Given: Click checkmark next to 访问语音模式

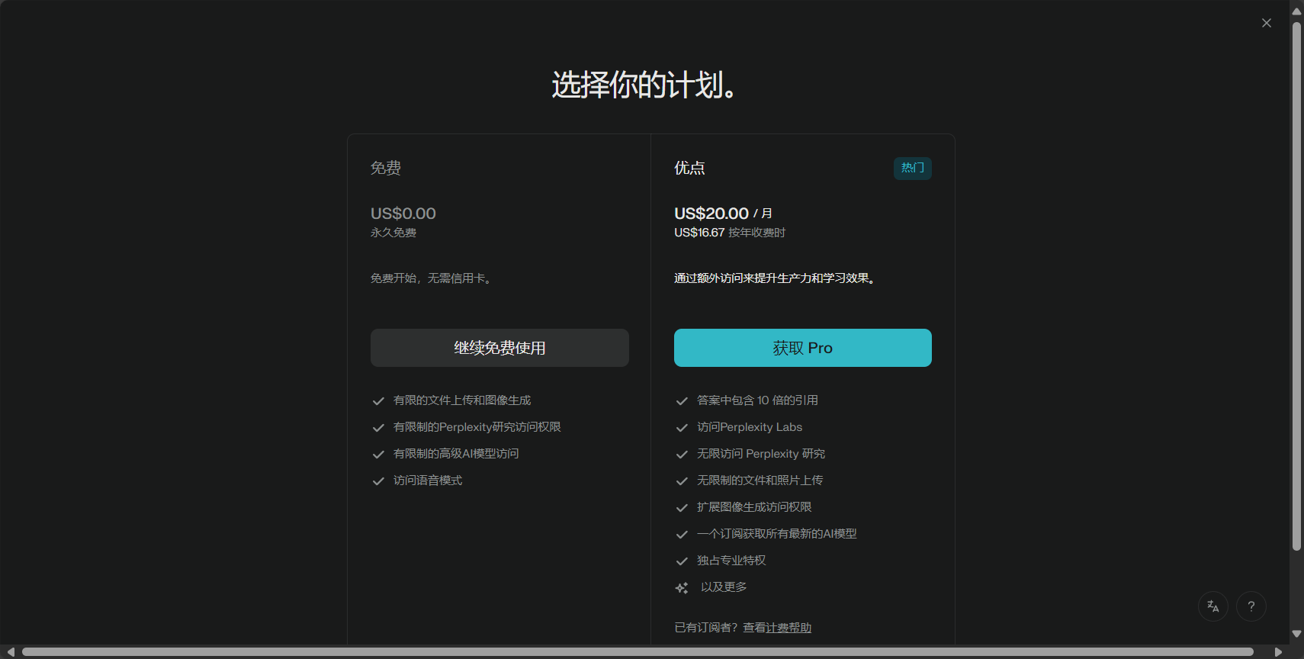Looking at the screenshot, I should point(377,481).
